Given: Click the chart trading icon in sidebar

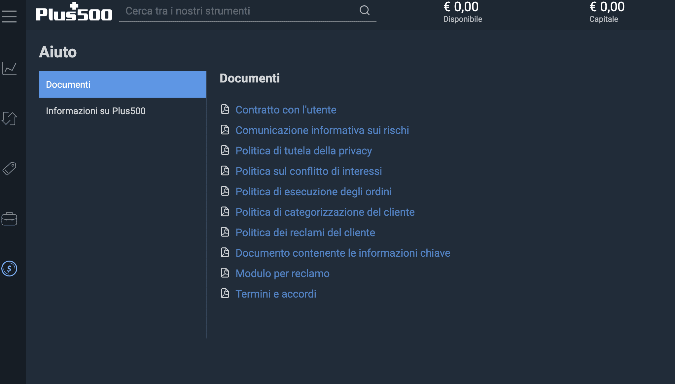Looking at the screenshot, I should coord(9,69).
